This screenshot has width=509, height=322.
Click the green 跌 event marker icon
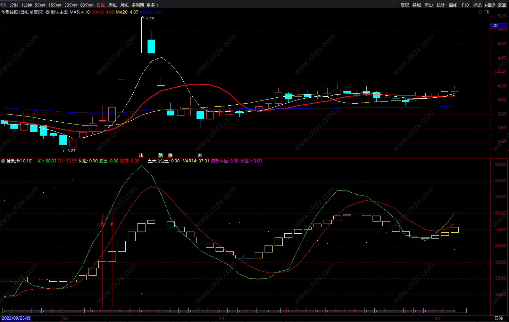coord(160,155)
